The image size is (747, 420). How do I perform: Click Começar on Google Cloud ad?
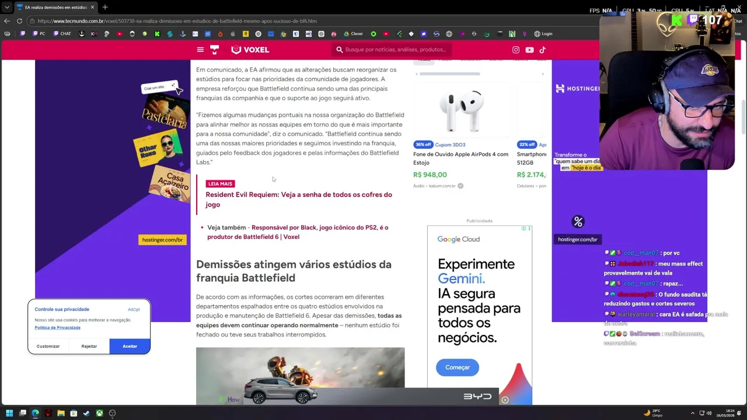pyautogui.click(x=458, y=367)
